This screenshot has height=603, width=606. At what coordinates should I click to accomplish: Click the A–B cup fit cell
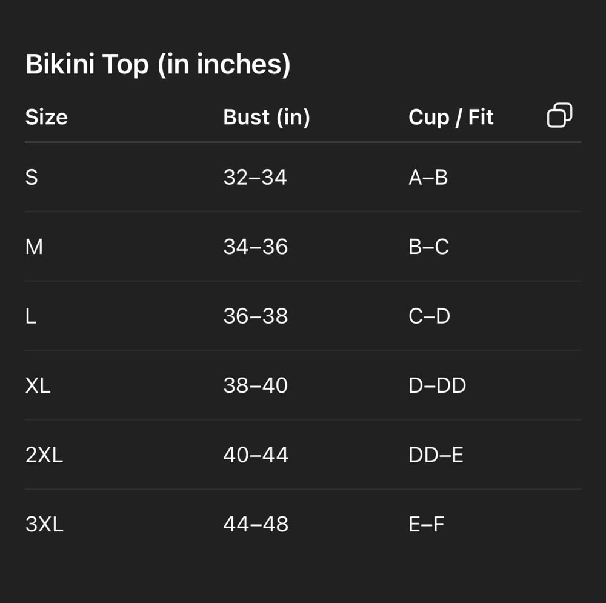tap(428, 178)
